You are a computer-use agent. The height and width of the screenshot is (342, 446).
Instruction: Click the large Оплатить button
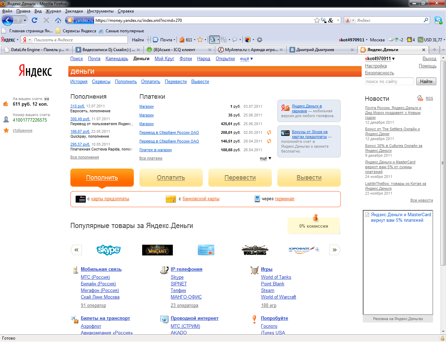point(171,178)
